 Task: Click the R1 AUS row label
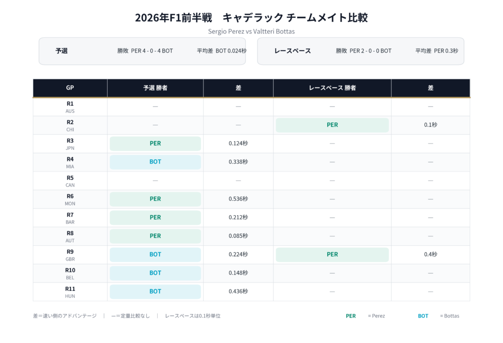pyautogui.click(x=70, y=107)
